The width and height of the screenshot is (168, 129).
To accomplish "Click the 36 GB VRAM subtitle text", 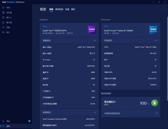I will (x=48, y=33).
